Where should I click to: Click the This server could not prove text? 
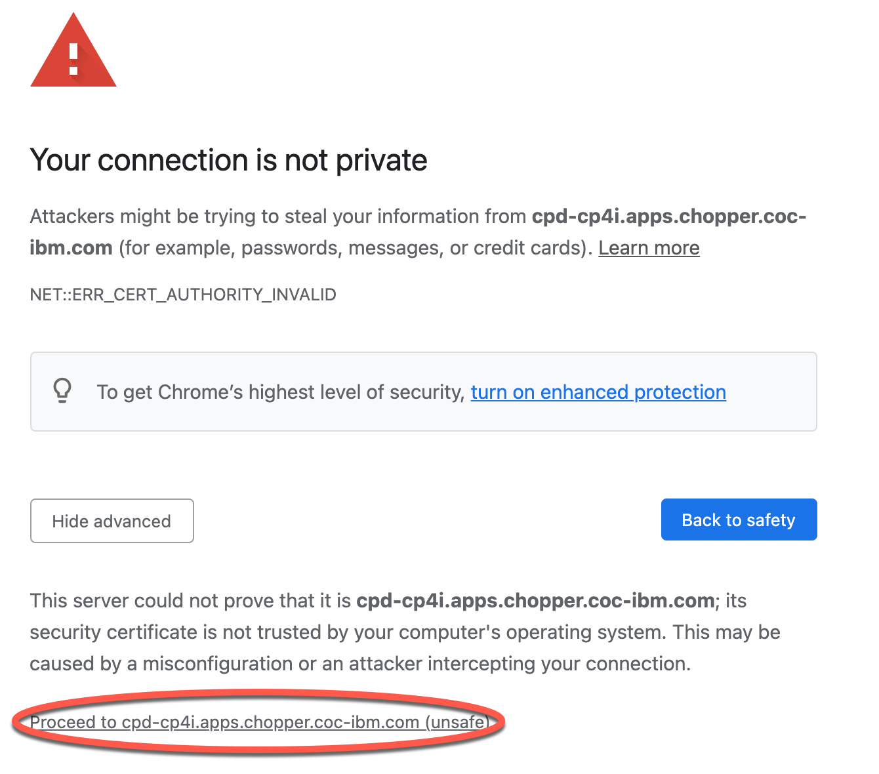point(192,601)
